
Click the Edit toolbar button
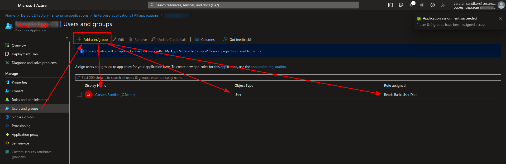(x=118, y=40)
